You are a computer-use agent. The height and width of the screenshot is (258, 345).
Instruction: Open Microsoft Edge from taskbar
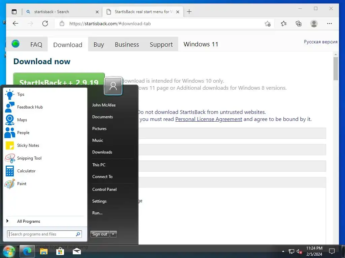coord(27,251)
